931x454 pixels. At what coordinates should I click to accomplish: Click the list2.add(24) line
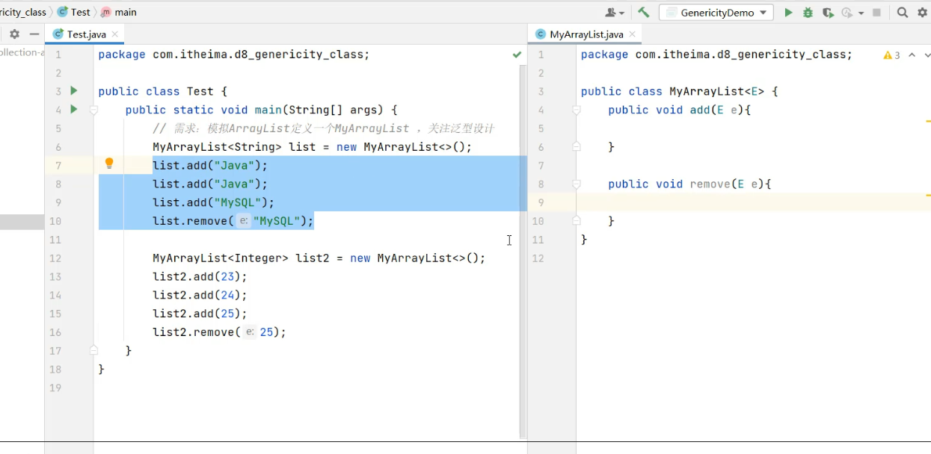[x=200, y=295]
